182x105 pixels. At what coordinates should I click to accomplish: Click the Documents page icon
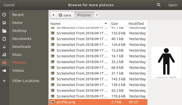pos(4,39)
